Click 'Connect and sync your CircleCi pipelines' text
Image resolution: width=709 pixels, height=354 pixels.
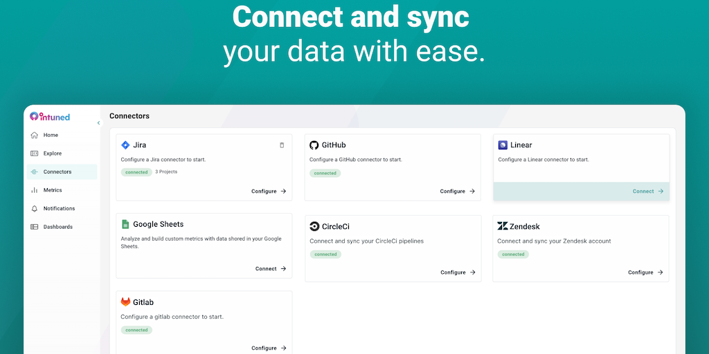tap(367, 241)
